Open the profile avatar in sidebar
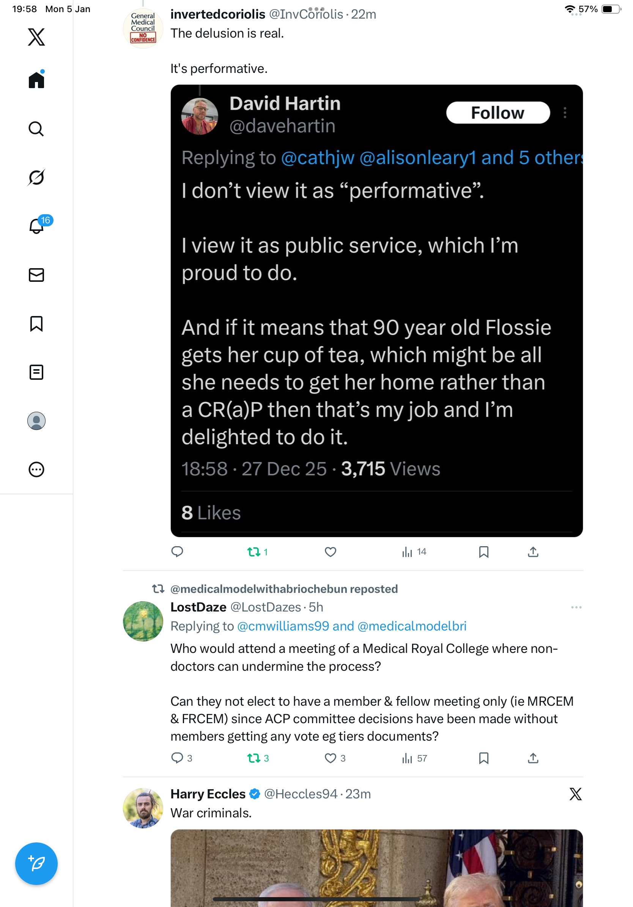The width and height of the screenshot is (633, 907). click(36, 421)
